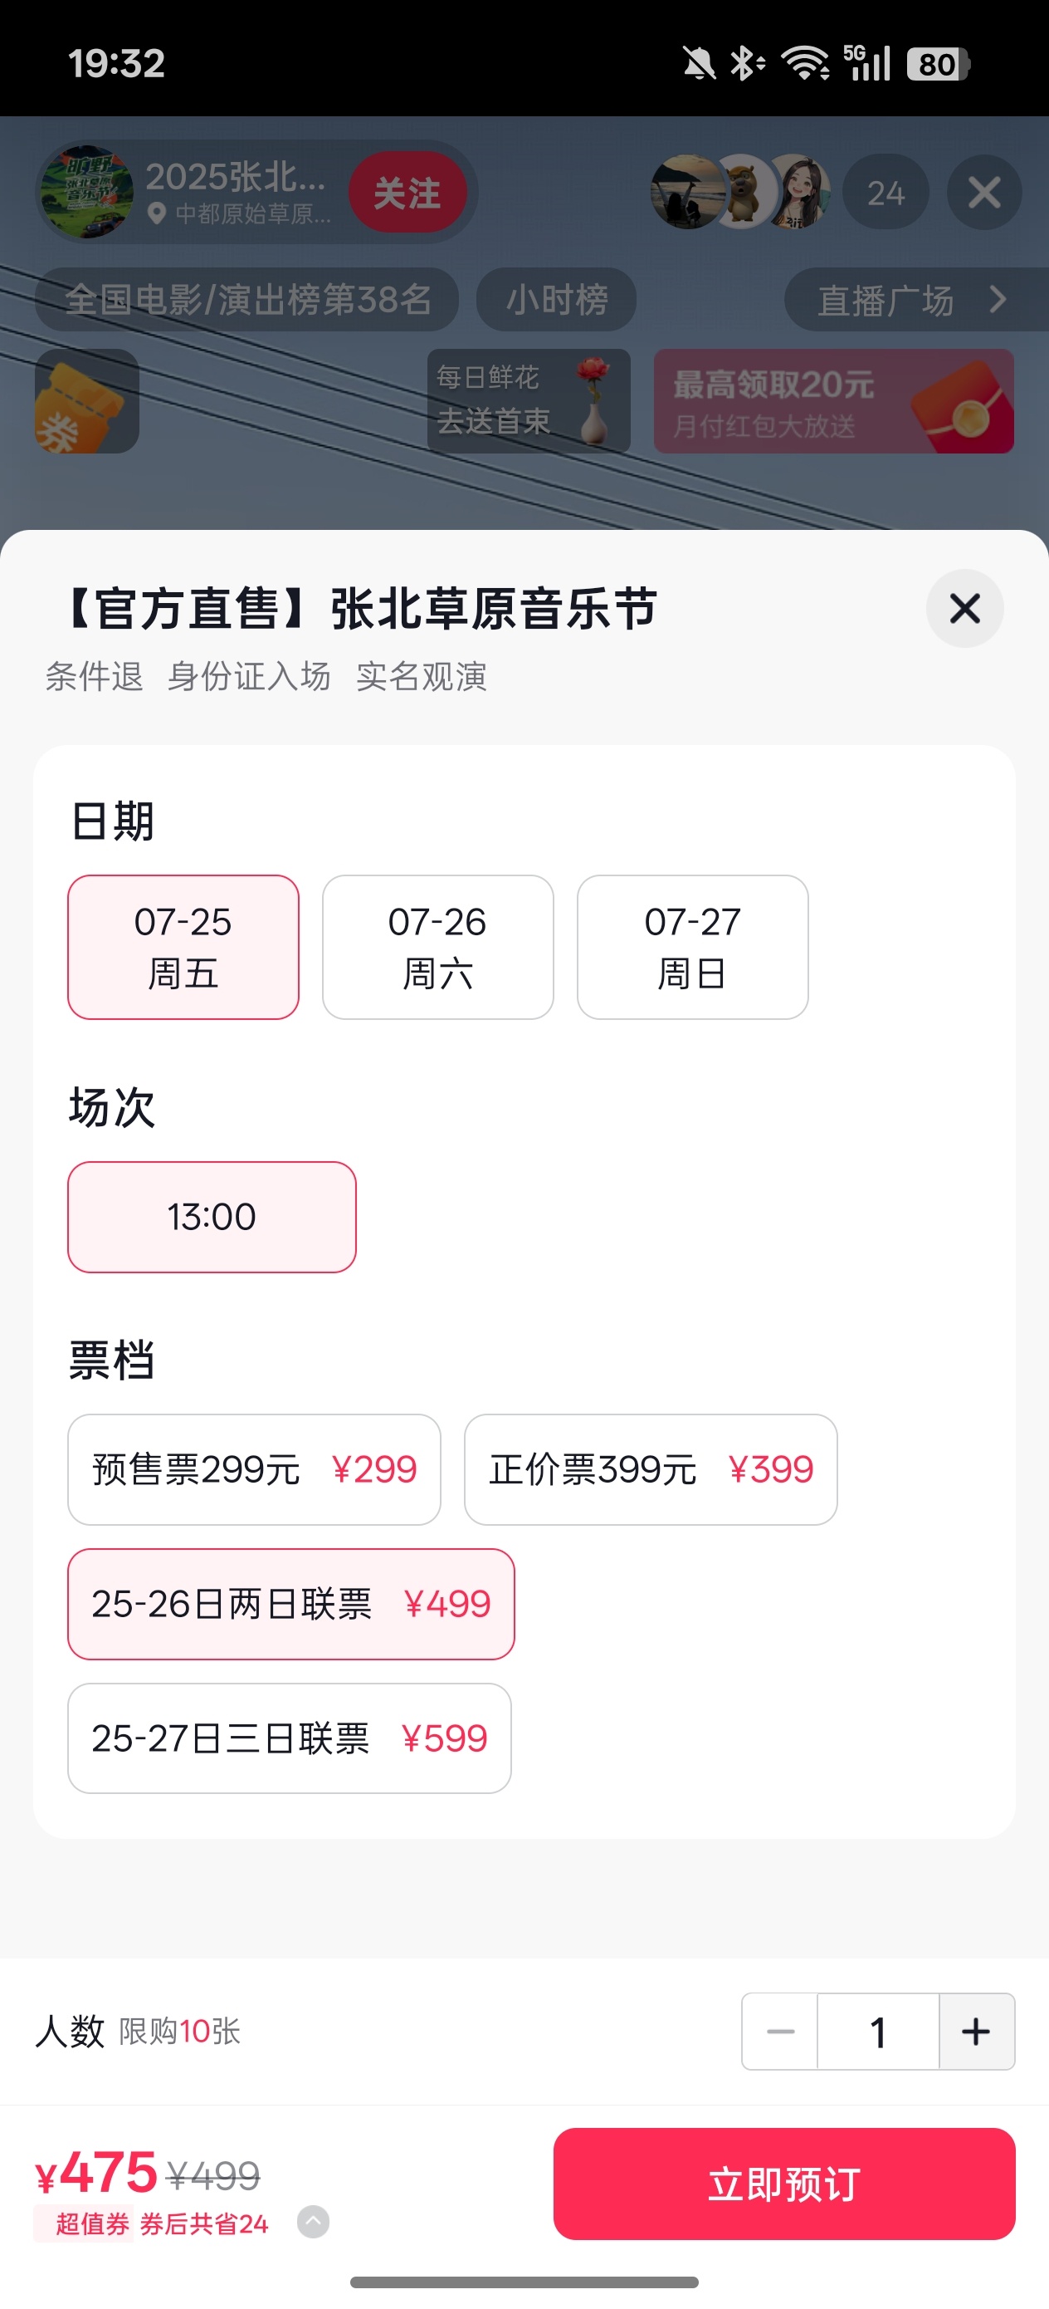
Task: Expand the price discount details arrow
Action: [313, 2222]
